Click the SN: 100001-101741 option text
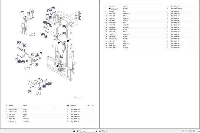 click(x=176, y=9)
